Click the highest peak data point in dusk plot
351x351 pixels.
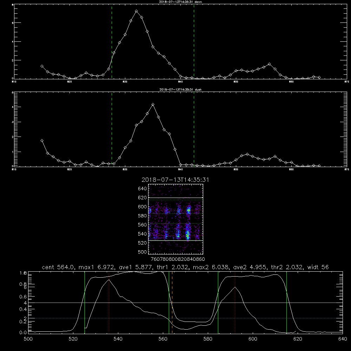click(x=153, y=105)
